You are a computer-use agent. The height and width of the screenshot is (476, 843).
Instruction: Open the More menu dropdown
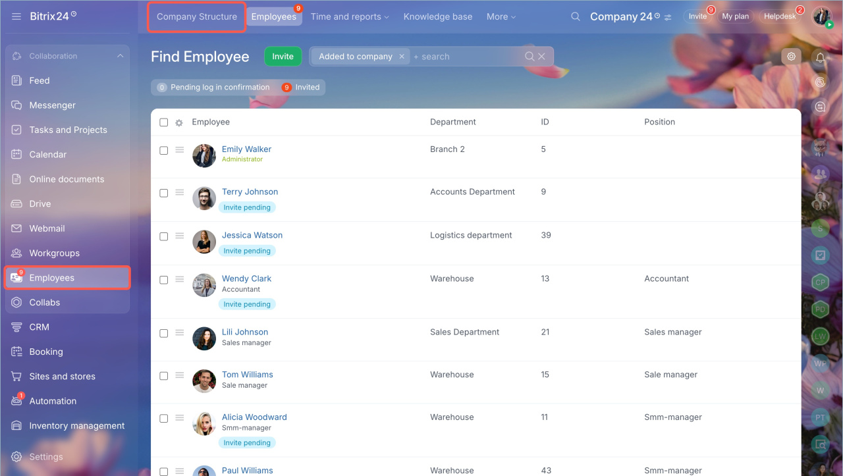(x=501, y=16)
